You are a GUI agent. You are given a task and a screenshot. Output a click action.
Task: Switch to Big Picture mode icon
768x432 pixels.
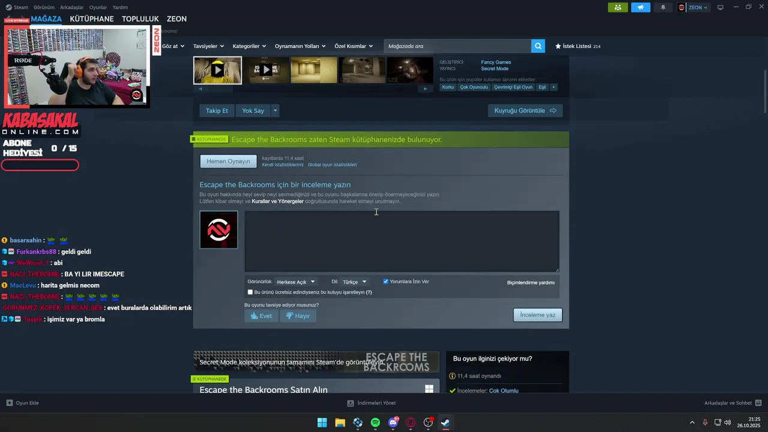[x=721, y=7]
